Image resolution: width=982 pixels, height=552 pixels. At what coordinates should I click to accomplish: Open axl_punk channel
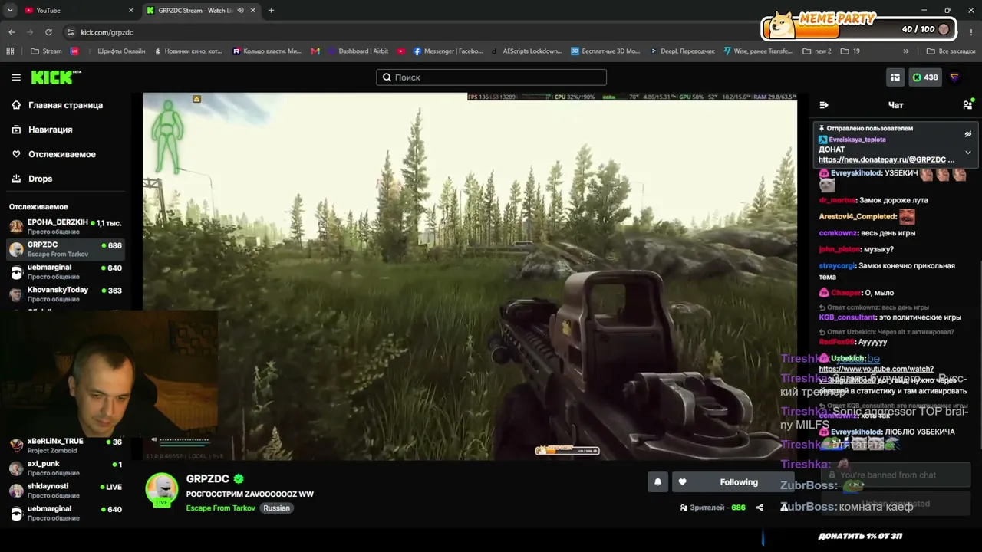[x=65, y=468]
